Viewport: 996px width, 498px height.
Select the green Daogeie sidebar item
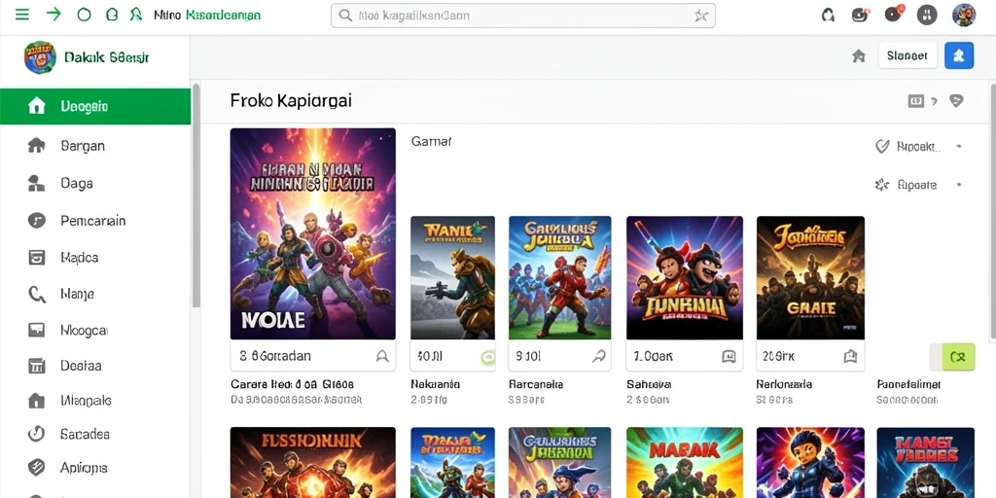[x=95, y=106]
